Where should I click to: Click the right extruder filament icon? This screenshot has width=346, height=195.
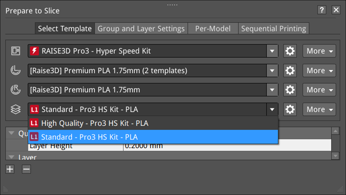click(15, 90)
